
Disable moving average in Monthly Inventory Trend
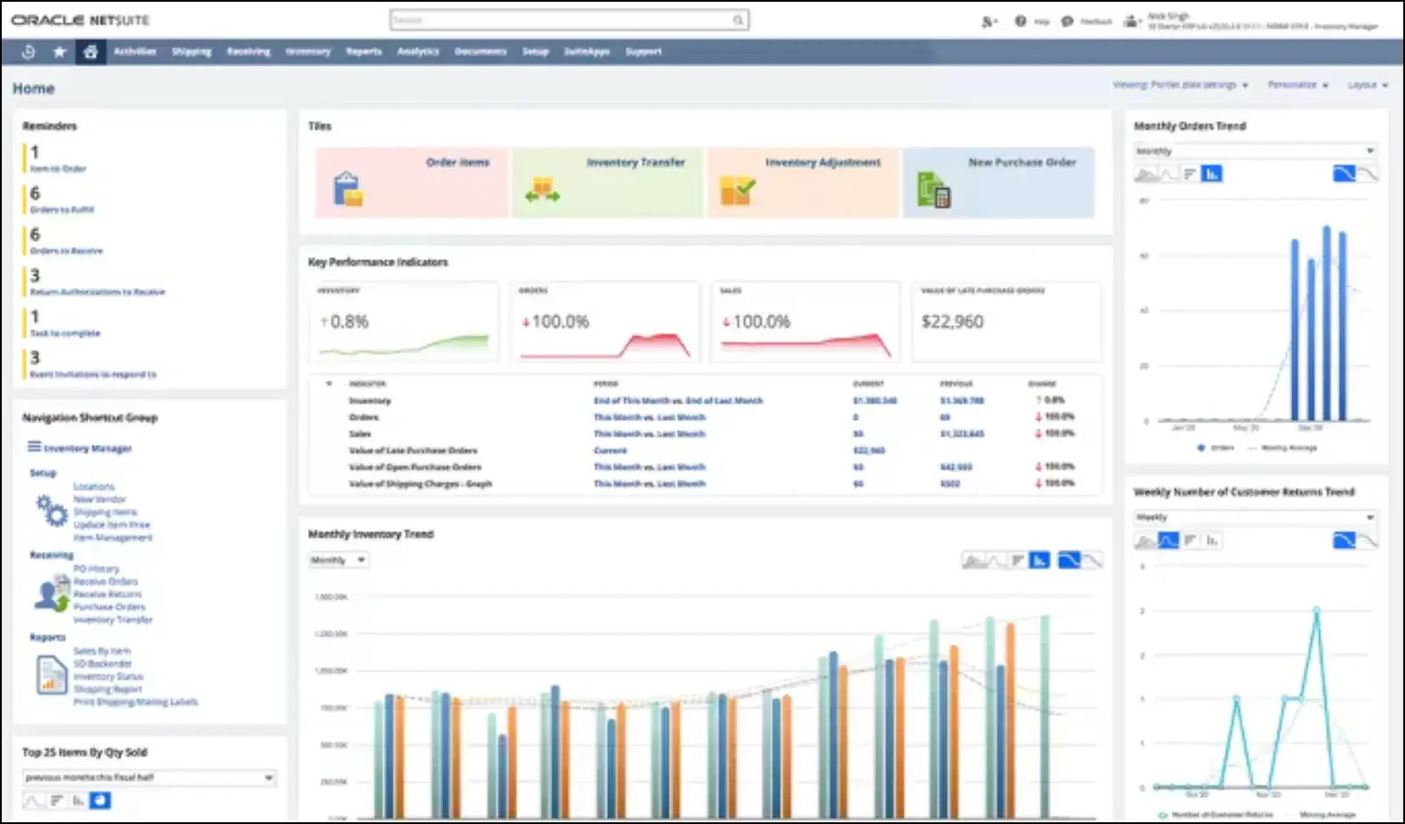(1092, 560)
